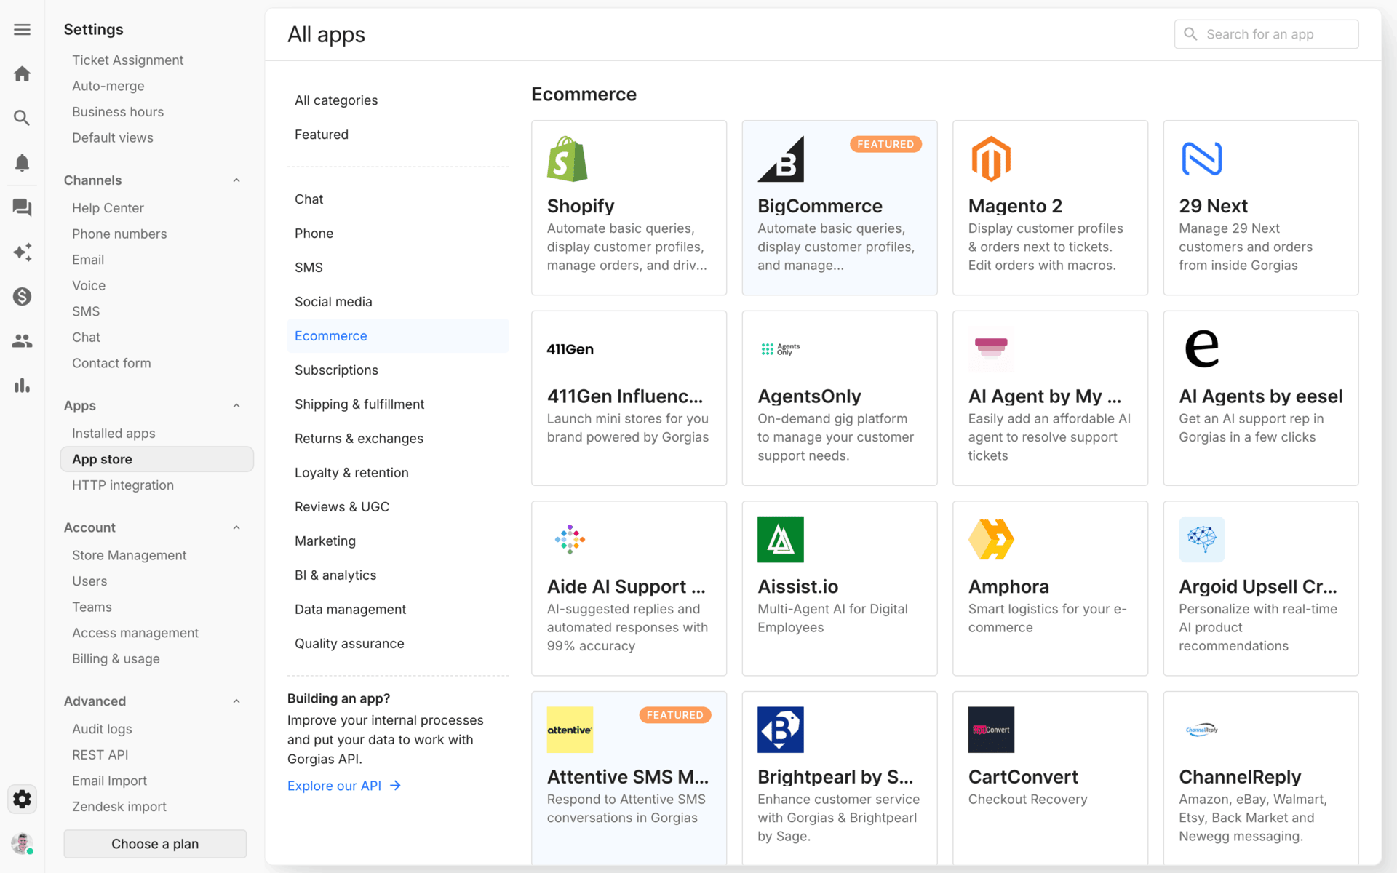Collapse the Account section chevron
The width and height of the screenshot is (1397, 873).
click(236, 527)
